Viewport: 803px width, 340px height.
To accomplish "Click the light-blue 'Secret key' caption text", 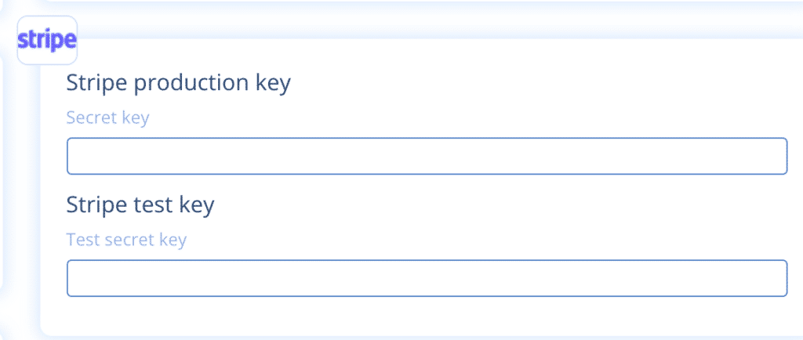I will pos(107,118).
